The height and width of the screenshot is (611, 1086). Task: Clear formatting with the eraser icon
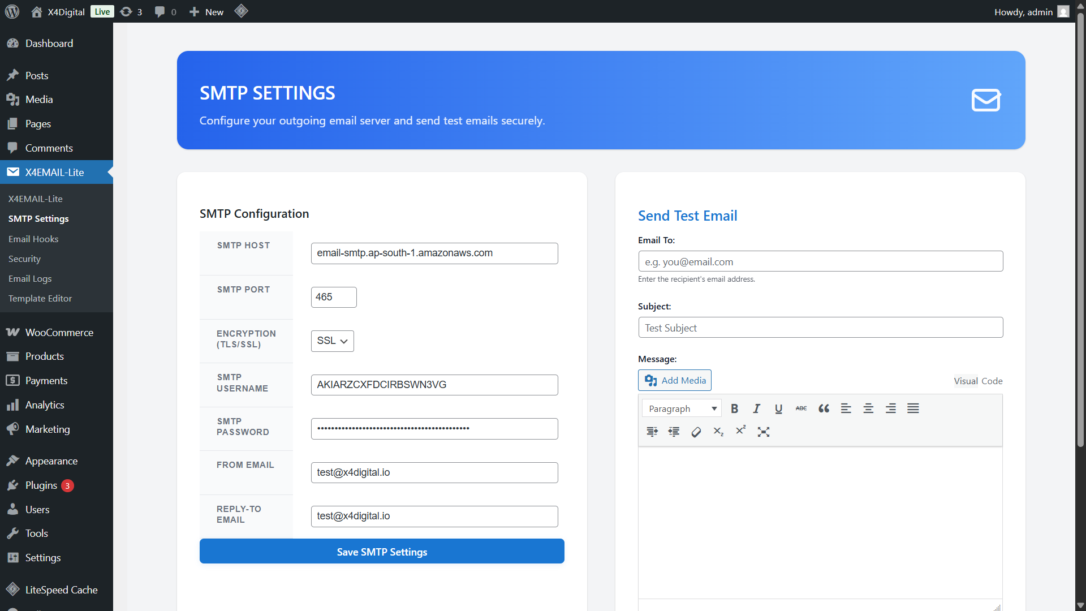click(x=696, y=432)
